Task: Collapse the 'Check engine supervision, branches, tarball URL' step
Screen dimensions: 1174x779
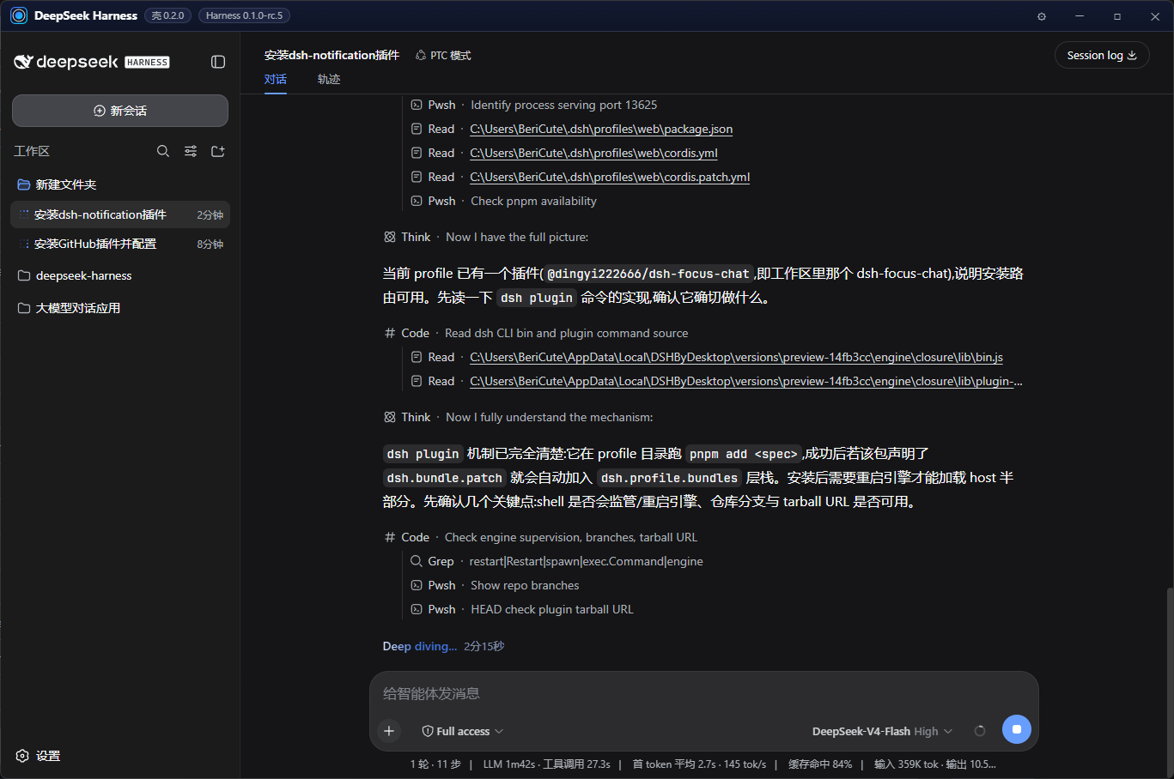Action: pos(540,537)
